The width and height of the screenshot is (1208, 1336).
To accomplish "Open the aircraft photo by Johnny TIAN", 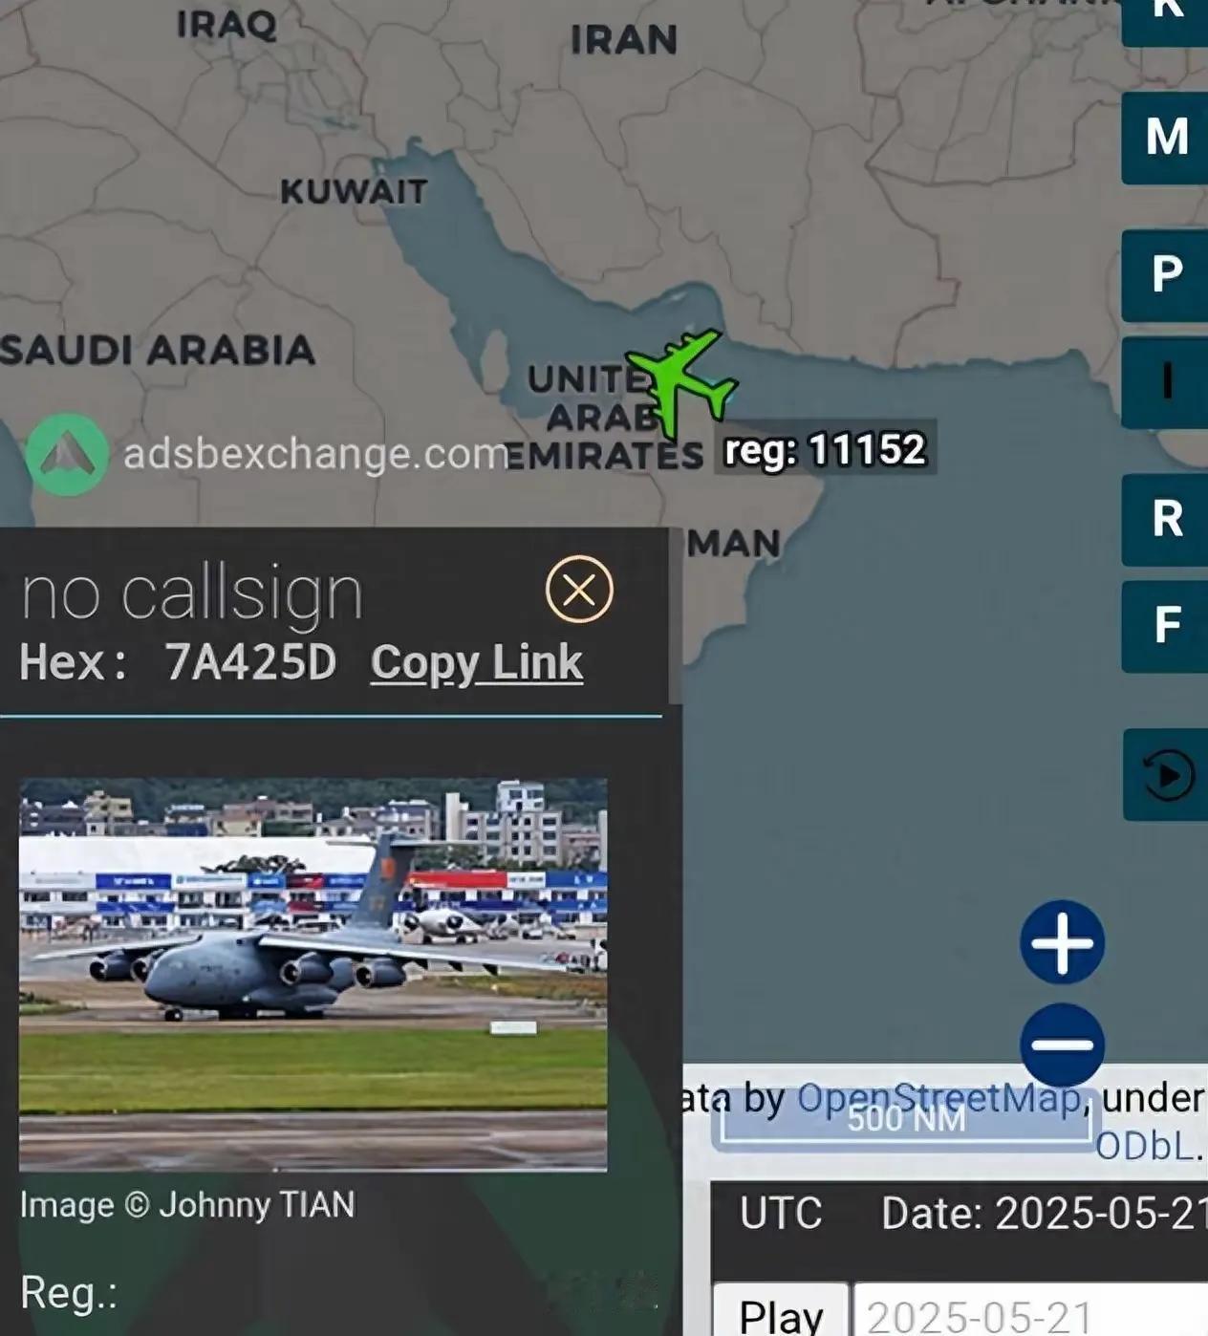I will pos(313,975).
